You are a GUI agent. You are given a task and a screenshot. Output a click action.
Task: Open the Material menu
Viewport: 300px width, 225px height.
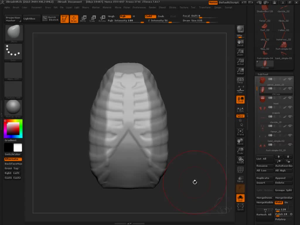[107, 7]
